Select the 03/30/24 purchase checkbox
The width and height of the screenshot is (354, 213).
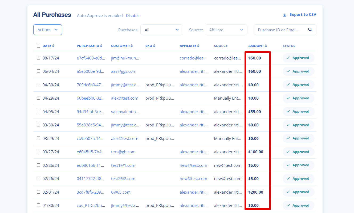tap(39, 125)
